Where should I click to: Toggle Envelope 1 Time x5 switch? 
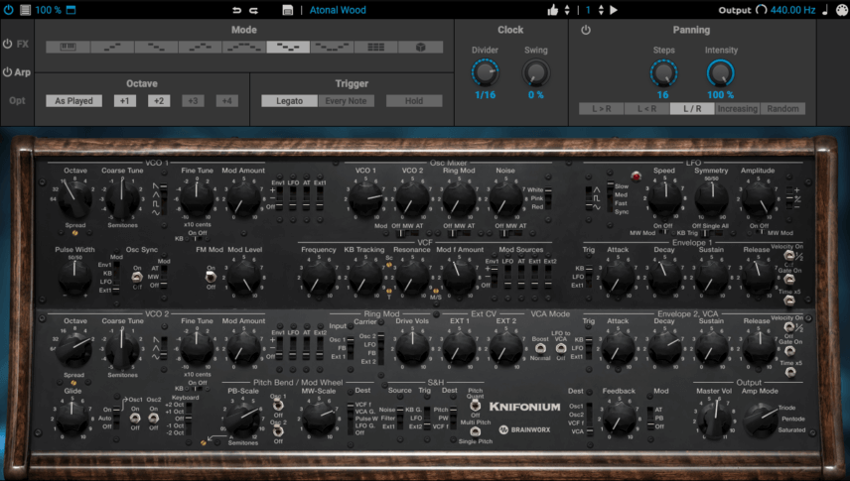(x=788, y=300)
